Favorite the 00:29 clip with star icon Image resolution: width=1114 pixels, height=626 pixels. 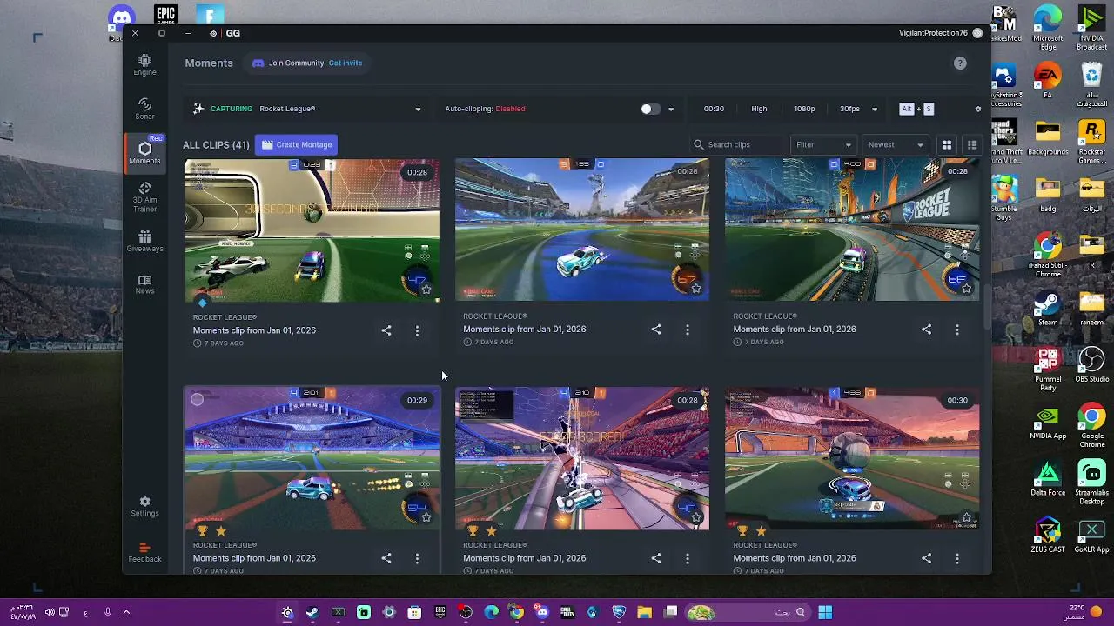tap(426, 517)
